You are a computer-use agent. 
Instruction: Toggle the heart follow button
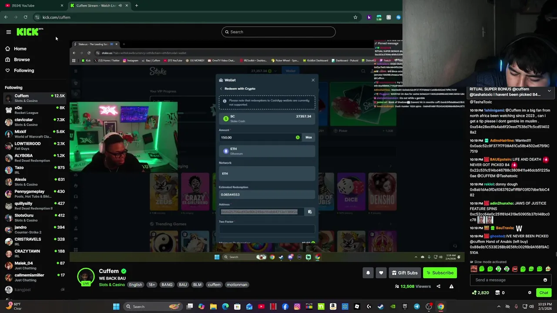point(381,273)
